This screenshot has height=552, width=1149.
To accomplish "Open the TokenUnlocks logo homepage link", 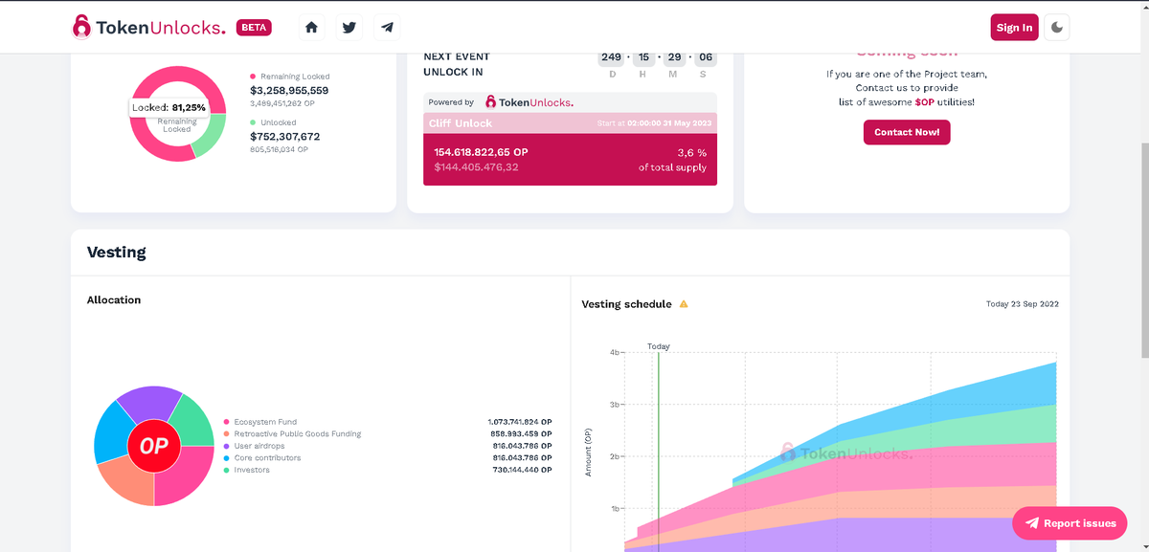I will [x=148, y=28].
